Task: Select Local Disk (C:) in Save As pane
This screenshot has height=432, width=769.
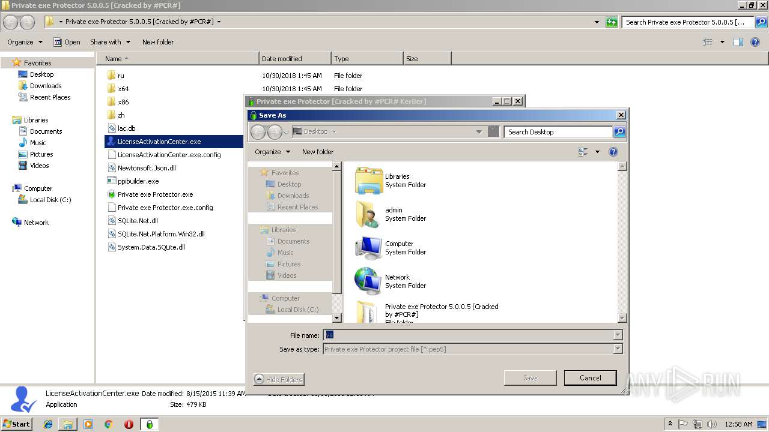Action: tap(298, 310)
